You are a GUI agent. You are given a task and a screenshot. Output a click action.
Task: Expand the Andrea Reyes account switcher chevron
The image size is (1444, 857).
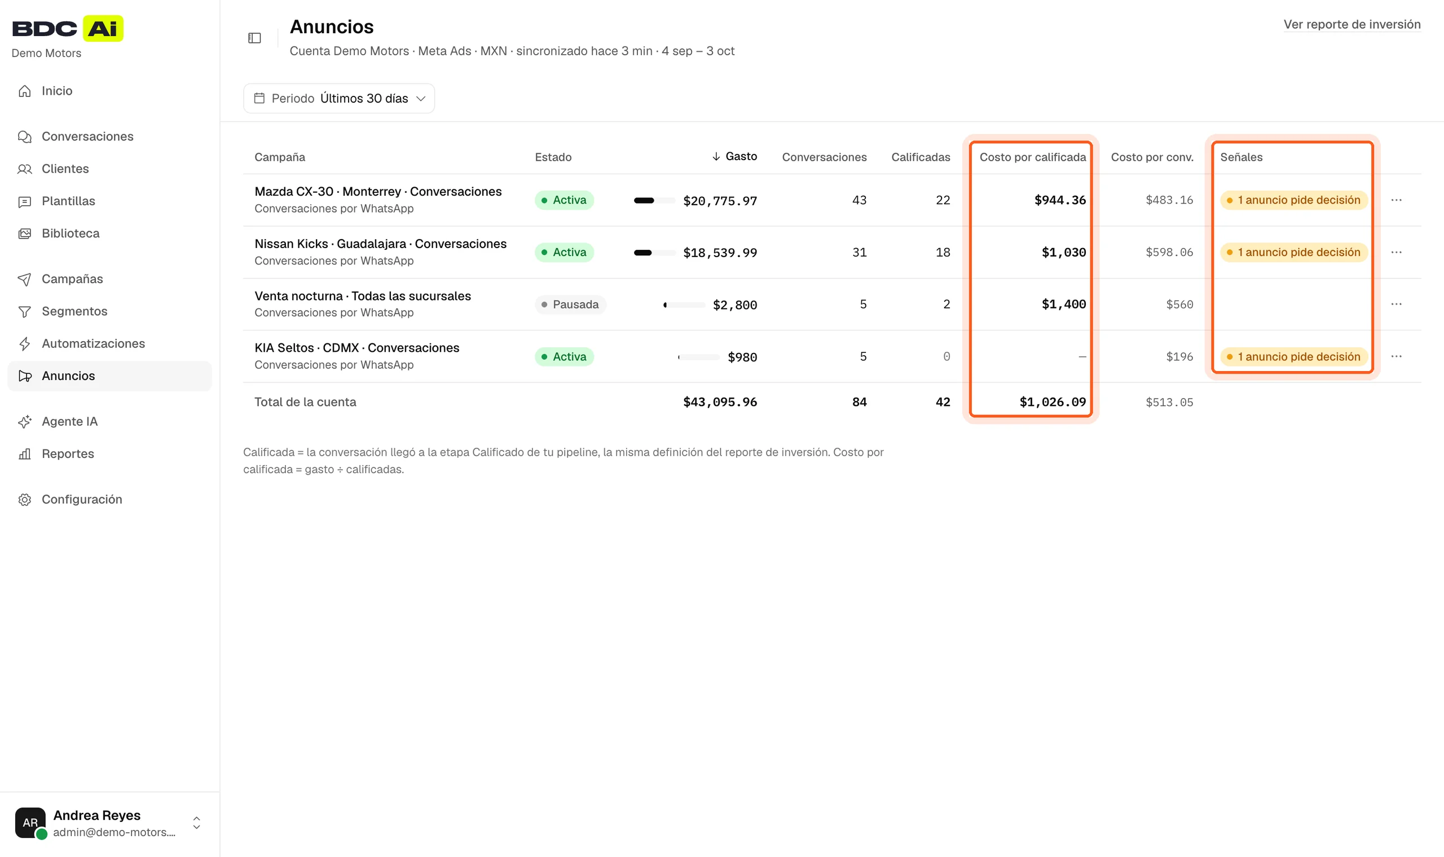(196, 823)
